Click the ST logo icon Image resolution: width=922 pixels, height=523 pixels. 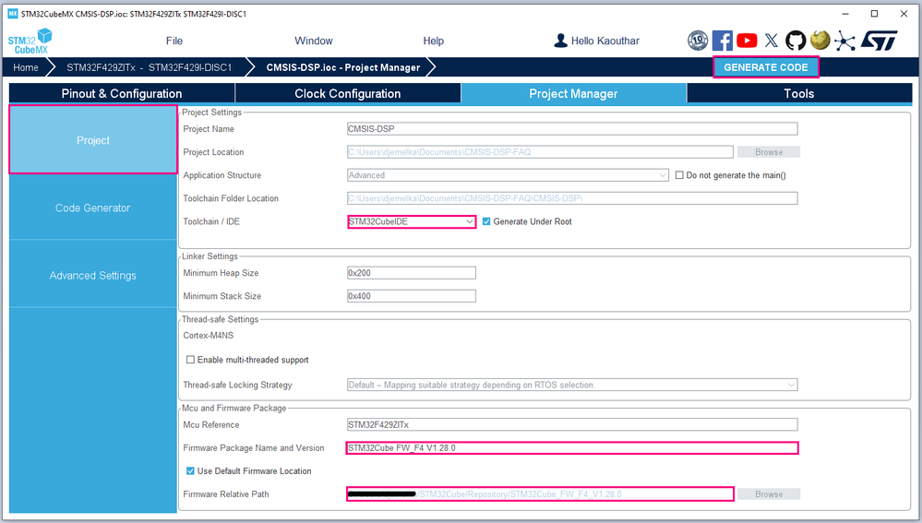pyautogui.click(x=879, y=41)
